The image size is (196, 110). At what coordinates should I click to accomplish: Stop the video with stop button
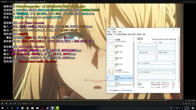pos(7,103)
